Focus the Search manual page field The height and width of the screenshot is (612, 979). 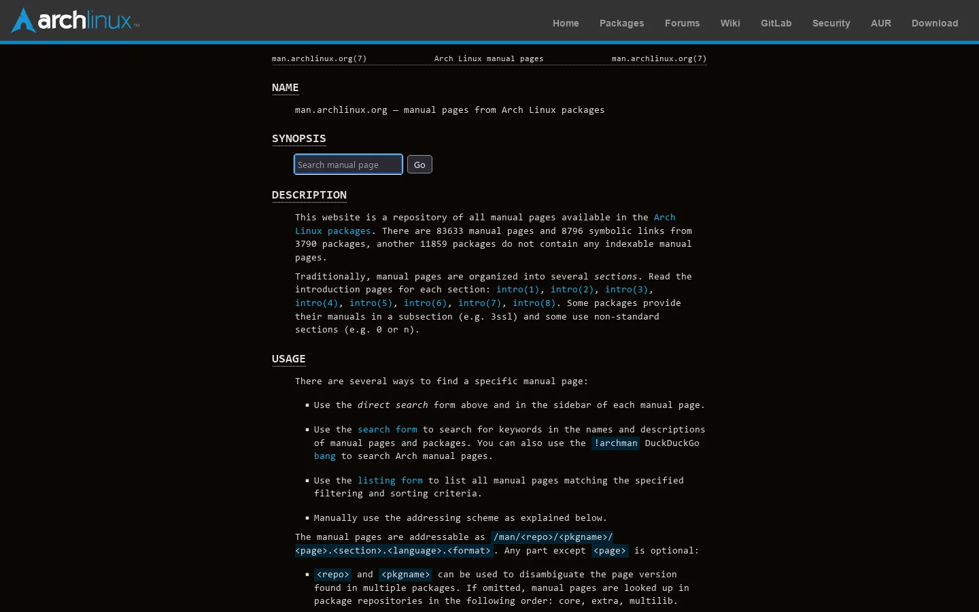348,165
